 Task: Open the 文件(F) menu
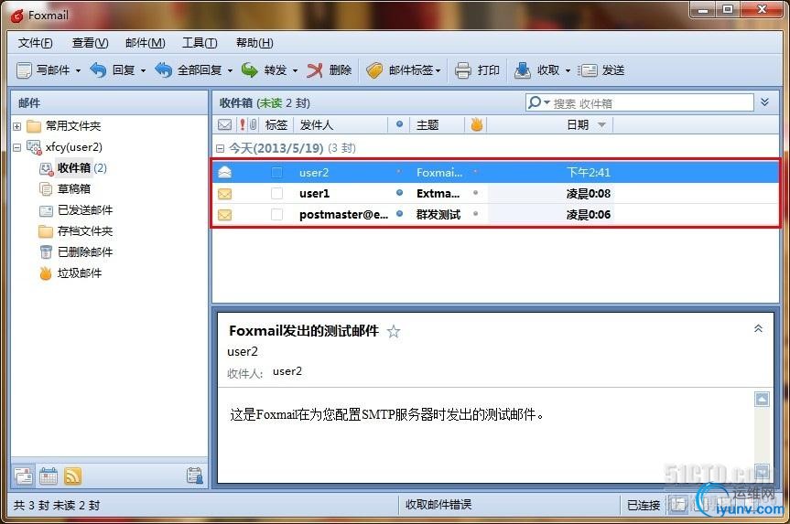(36, 43)
